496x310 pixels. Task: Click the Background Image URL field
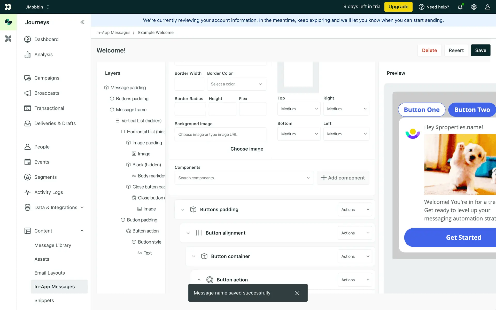tap(220, 134)
